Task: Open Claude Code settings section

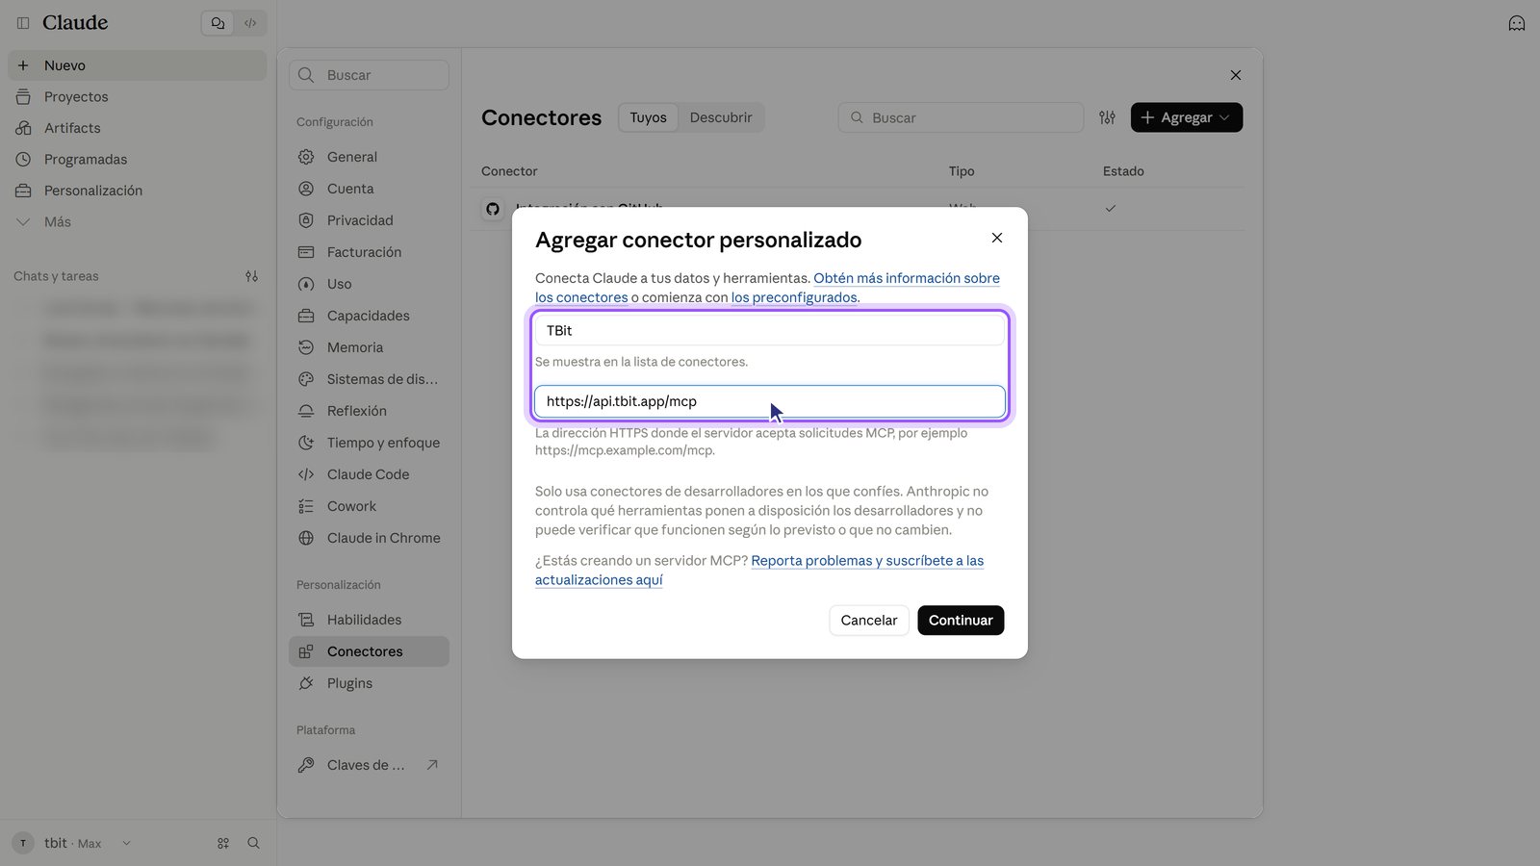Action: coord(369,474)
